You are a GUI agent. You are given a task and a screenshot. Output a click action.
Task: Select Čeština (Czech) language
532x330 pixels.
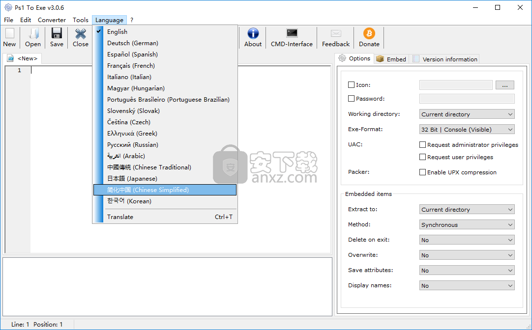pyautogui.click(x=165, y=122)
